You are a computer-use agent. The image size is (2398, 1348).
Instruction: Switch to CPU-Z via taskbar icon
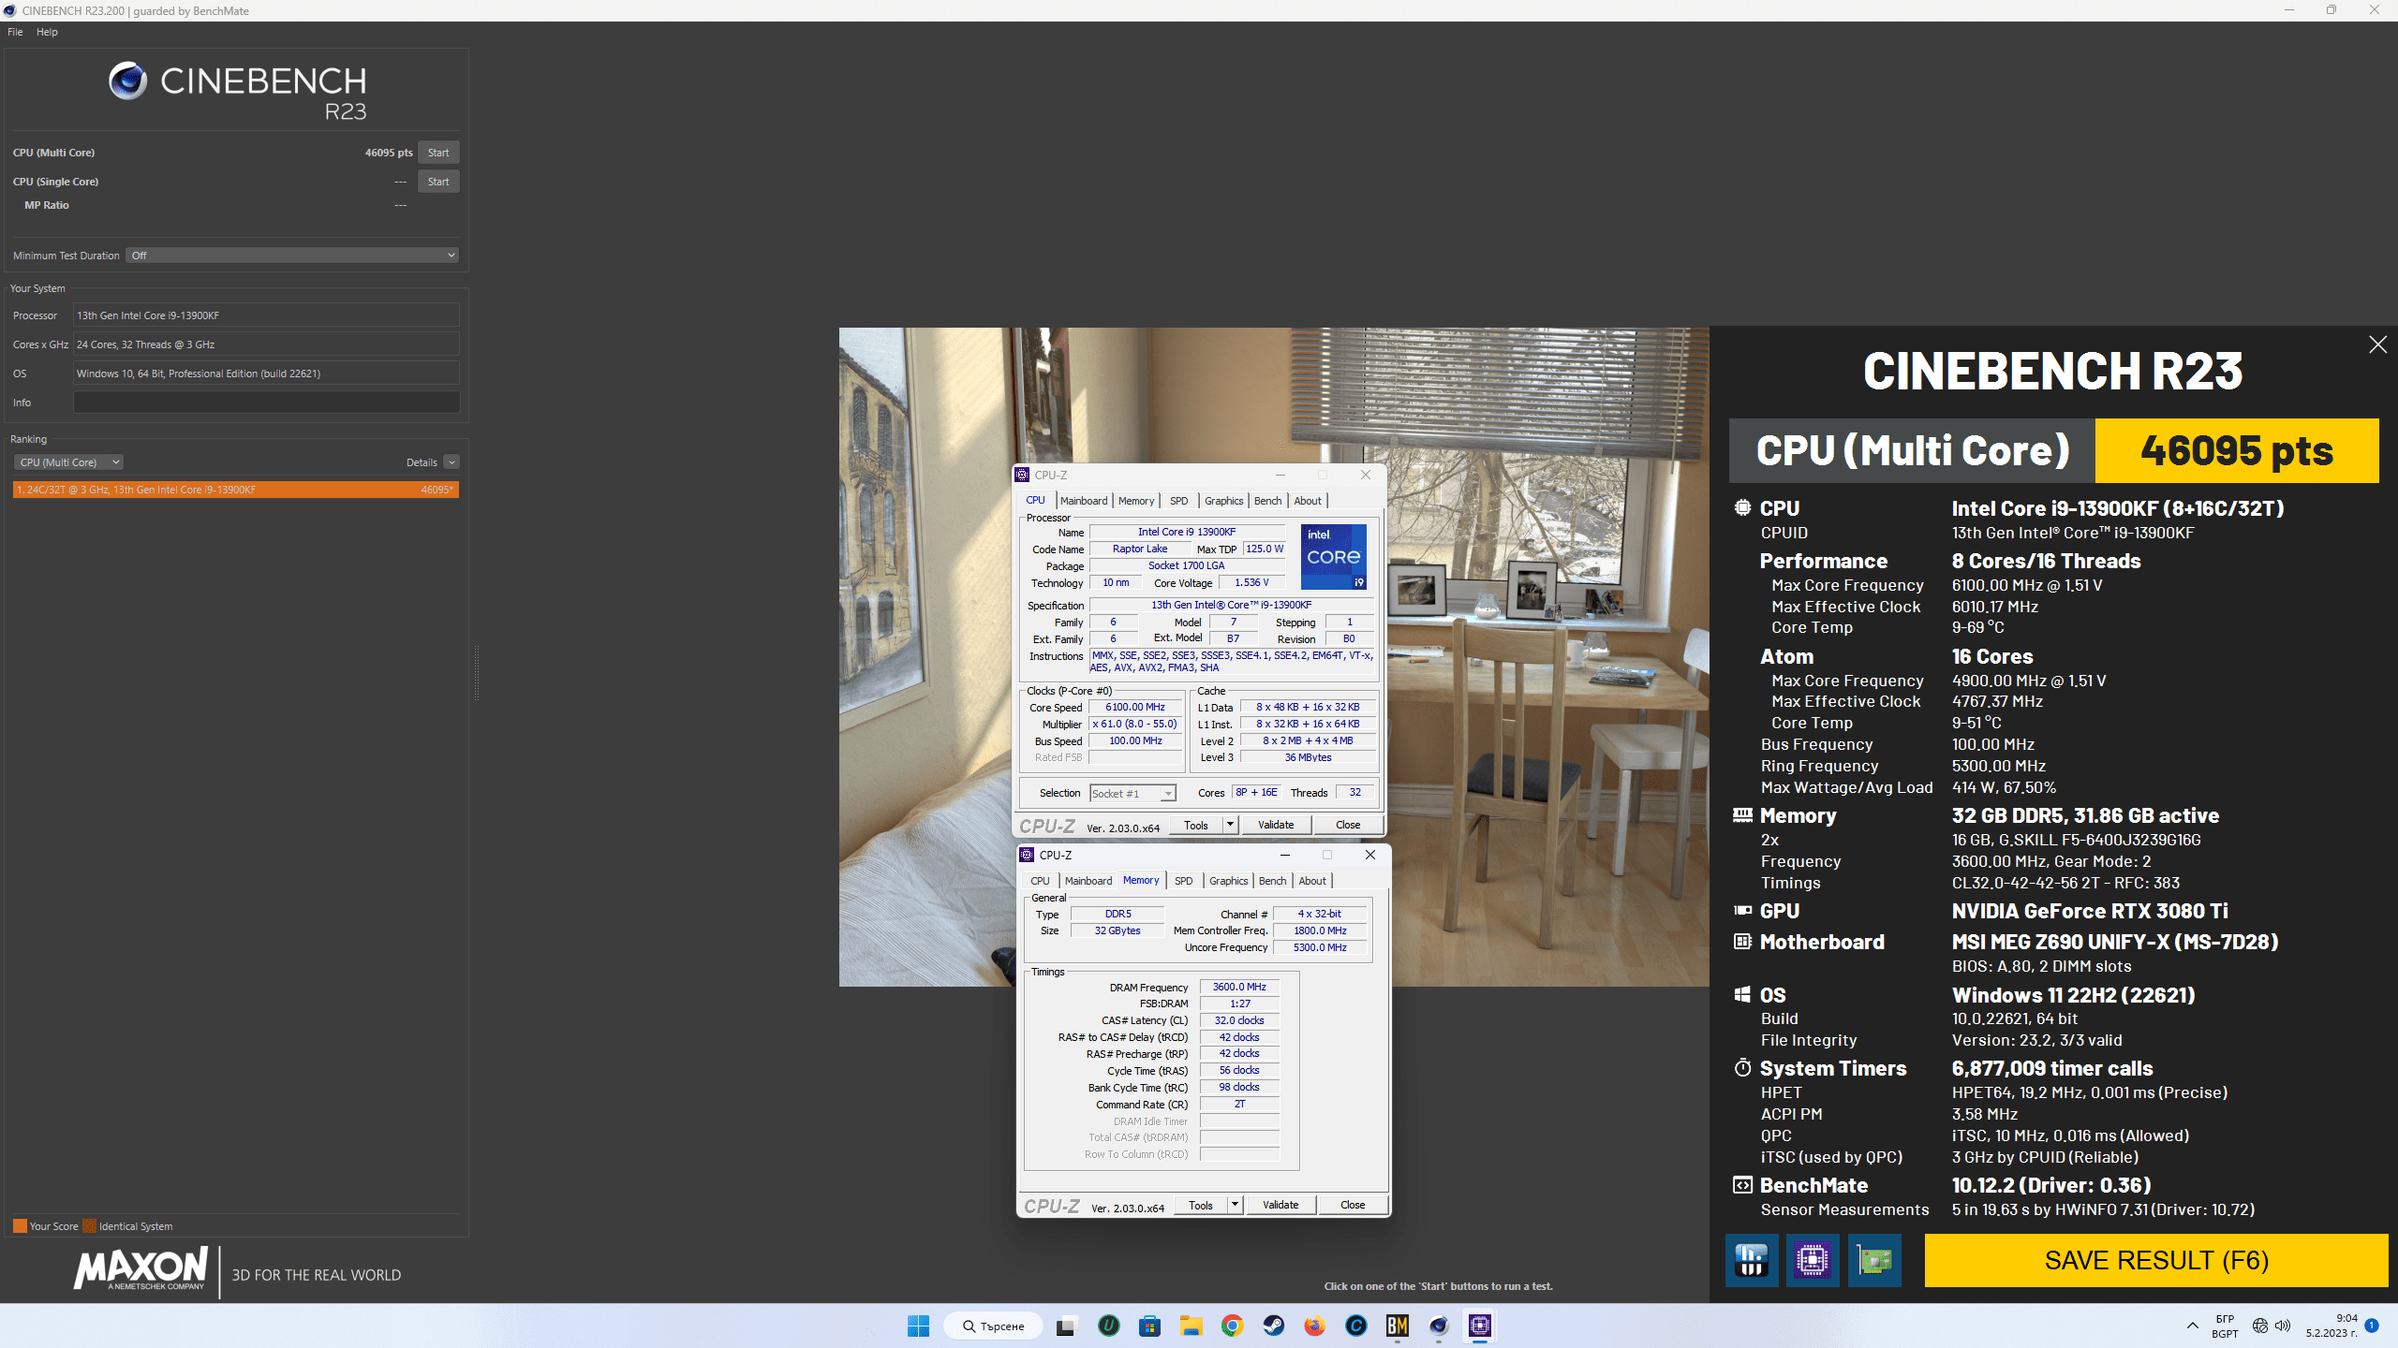coord(1480,1326)
